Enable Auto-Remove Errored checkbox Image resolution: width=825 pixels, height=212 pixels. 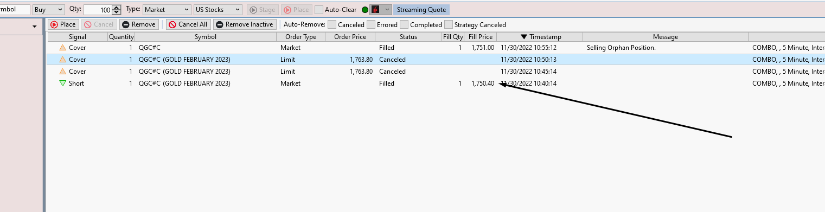point(371,24)
